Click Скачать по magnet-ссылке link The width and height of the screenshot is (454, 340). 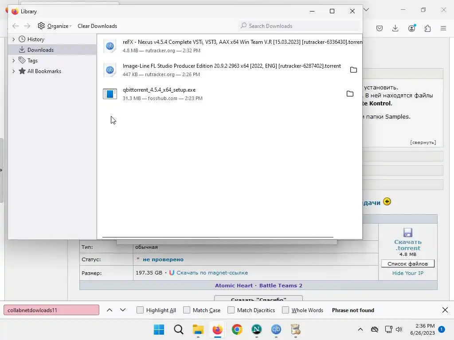coord(212,273)
